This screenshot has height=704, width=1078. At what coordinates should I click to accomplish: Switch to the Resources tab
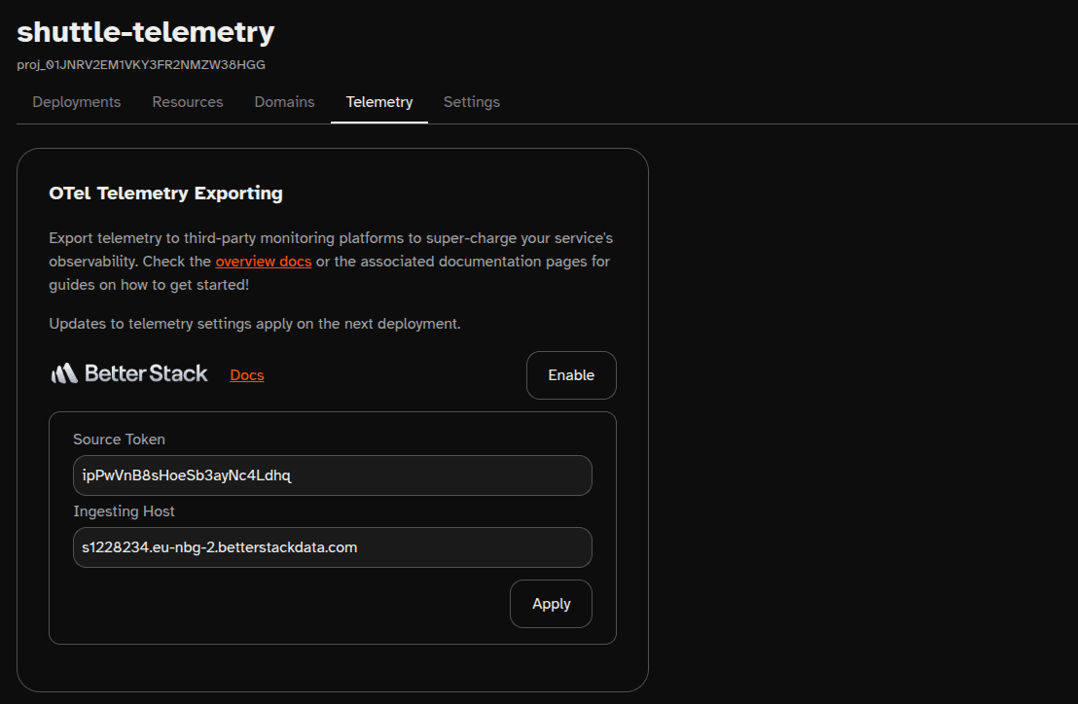coord(188,102)
